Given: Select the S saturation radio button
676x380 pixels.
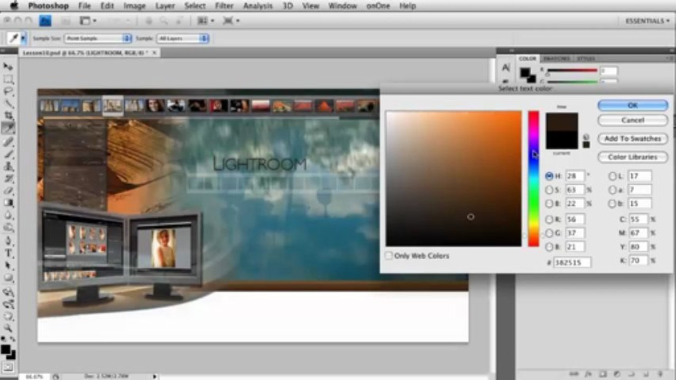Looking at the screenshot, I should coord(549,190).
